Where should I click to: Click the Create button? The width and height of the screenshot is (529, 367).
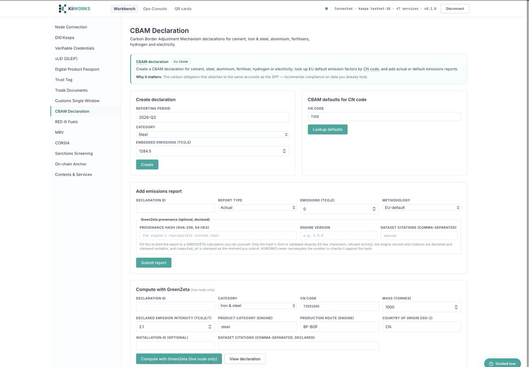[x=147, y=165]
